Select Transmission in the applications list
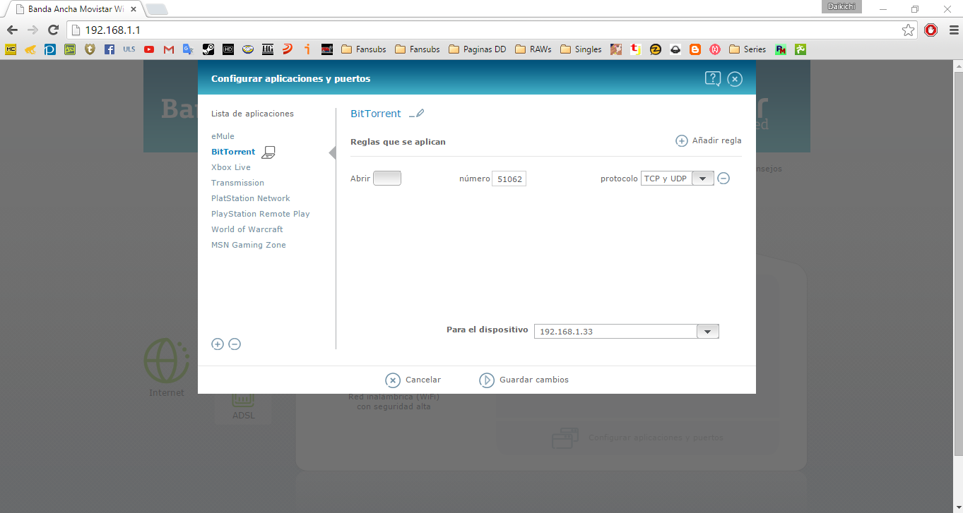This screenshot has width=963, height=513. point(237,183)
